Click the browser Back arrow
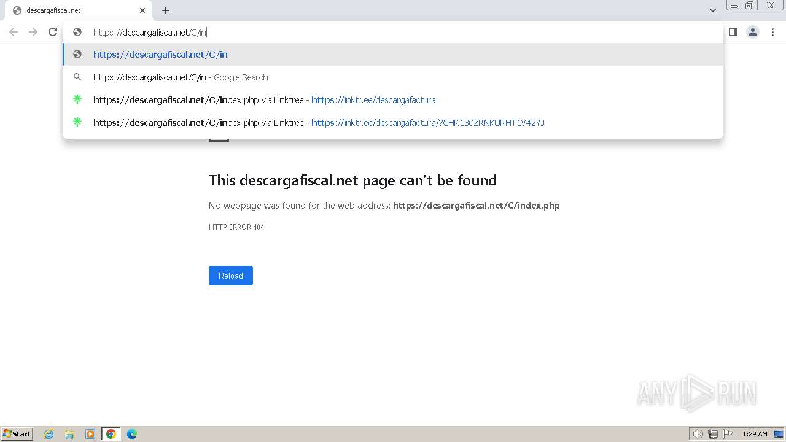The height and width of the screenshot is (442, 786). 14,32
